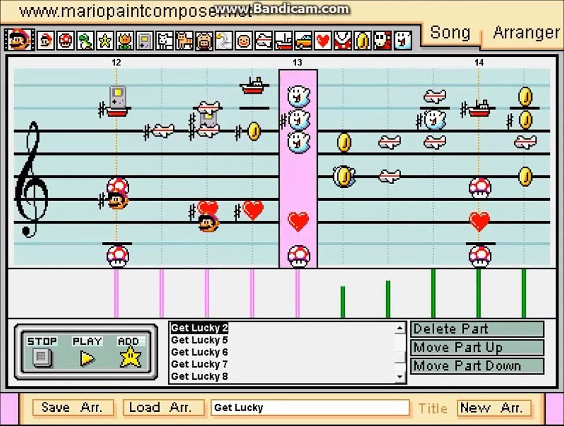Select the large Mario instrument in the filmstrip frame
Viewport: 564px width, 426px height.
(20, 40)
